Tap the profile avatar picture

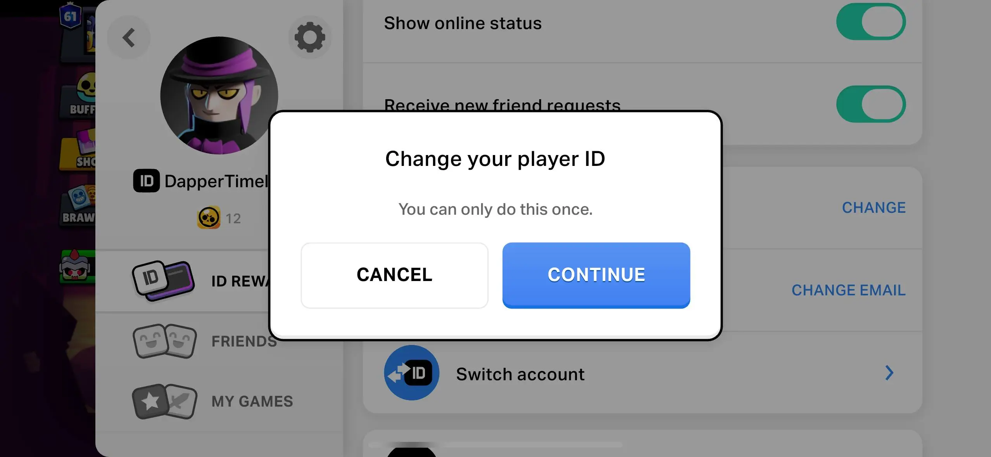pos(219,95)
